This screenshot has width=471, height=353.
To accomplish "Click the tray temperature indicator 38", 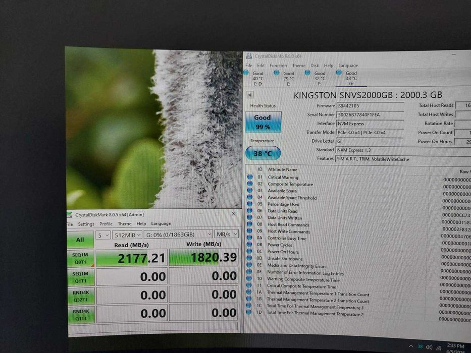I will coord(420,347).
